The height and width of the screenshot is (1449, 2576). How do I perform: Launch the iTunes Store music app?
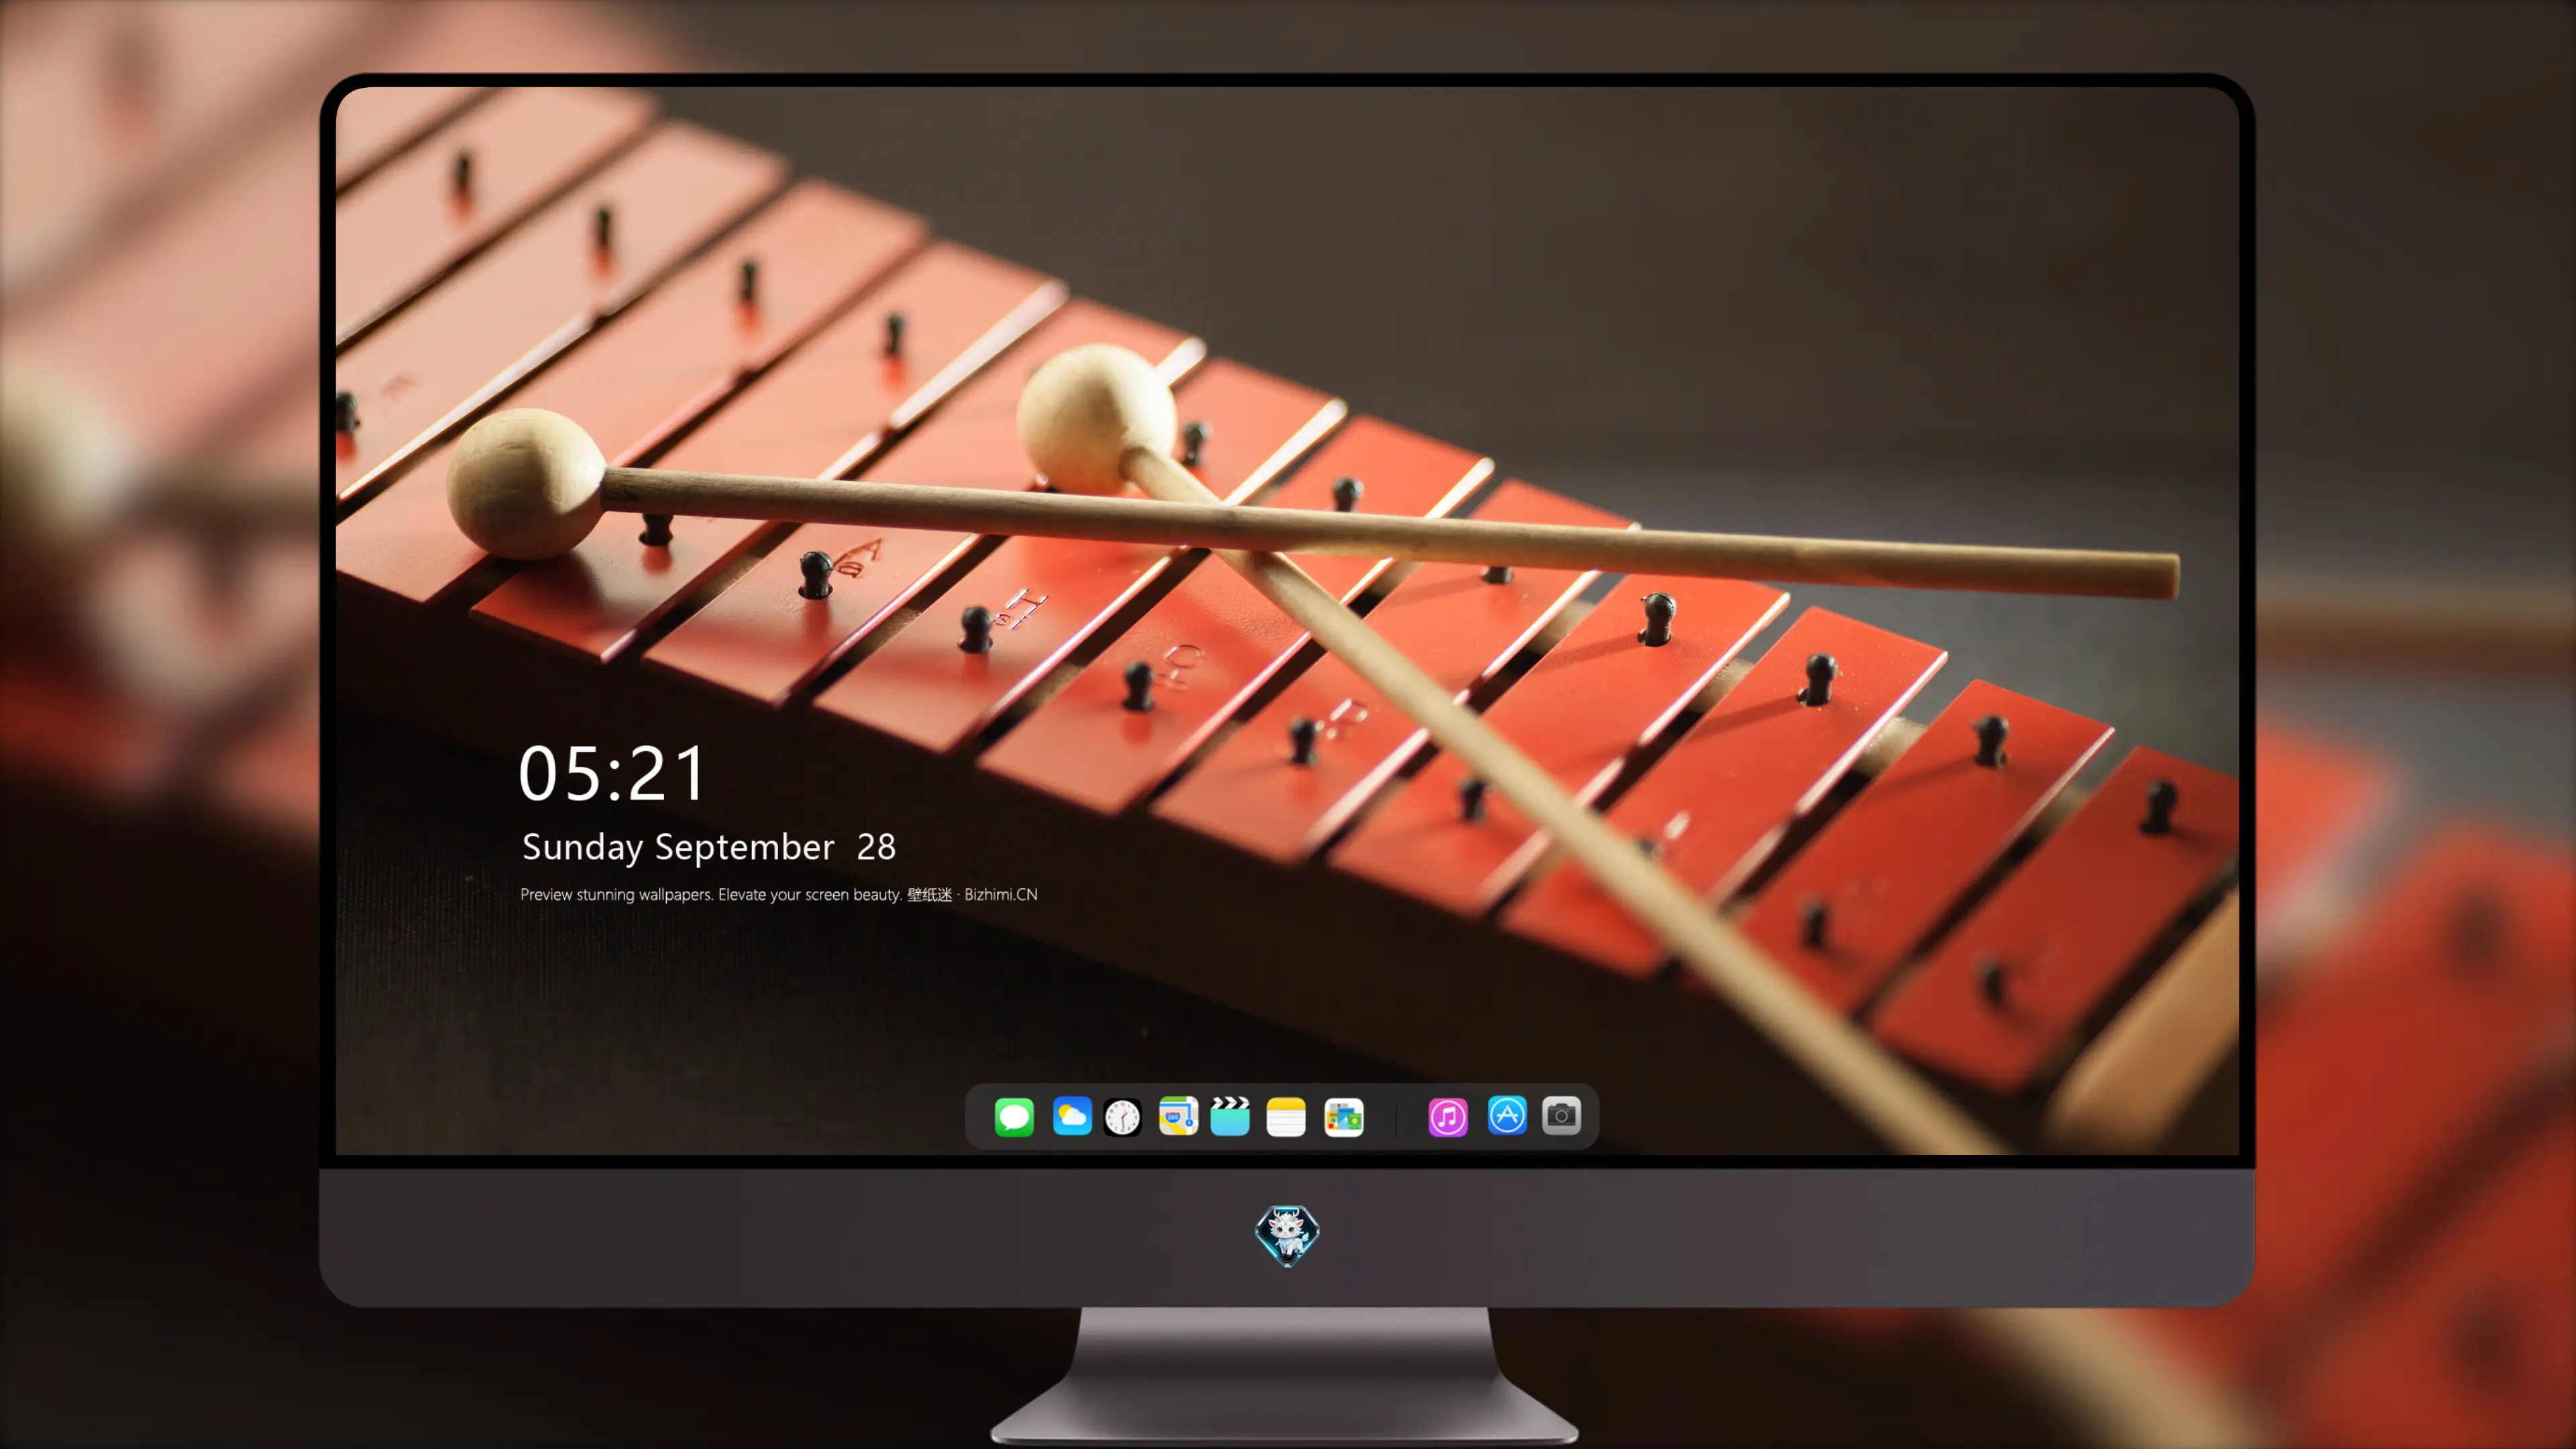[1448, 1116]
